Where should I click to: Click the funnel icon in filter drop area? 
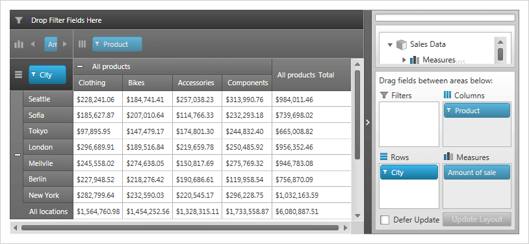[x=19, y=21]
